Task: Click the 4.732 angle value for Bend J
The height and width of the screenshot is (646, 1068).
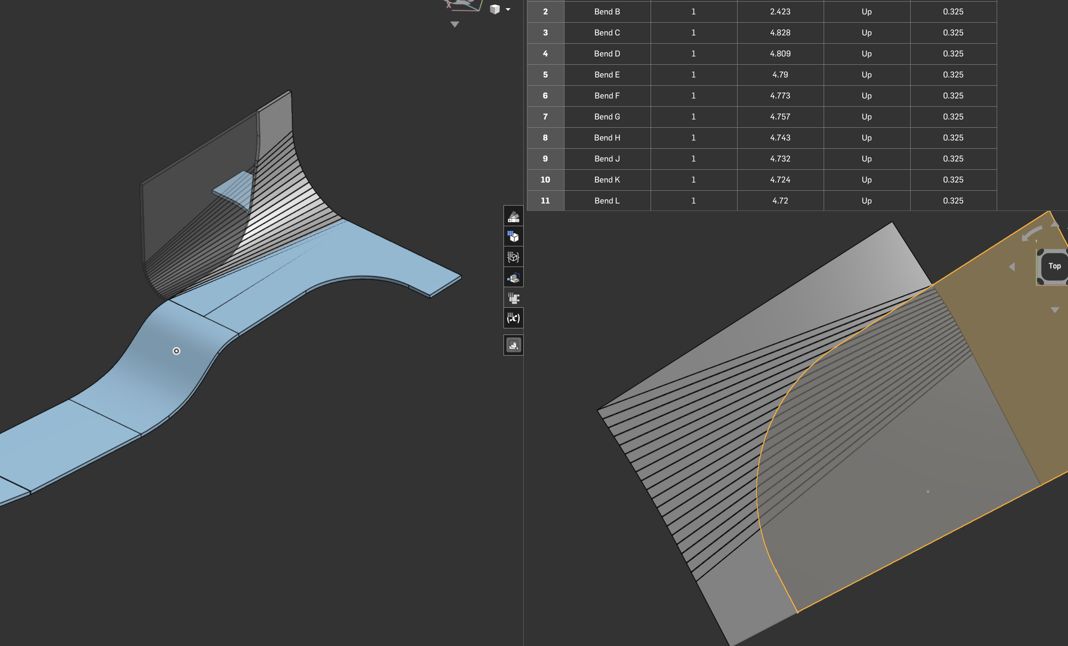Action: (x=780, y=159)
